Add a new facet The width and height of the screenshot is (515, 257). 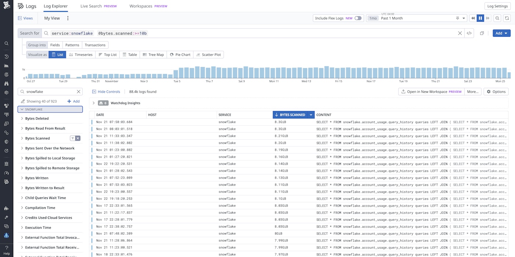pyautogui.click(x=74, y=101)
